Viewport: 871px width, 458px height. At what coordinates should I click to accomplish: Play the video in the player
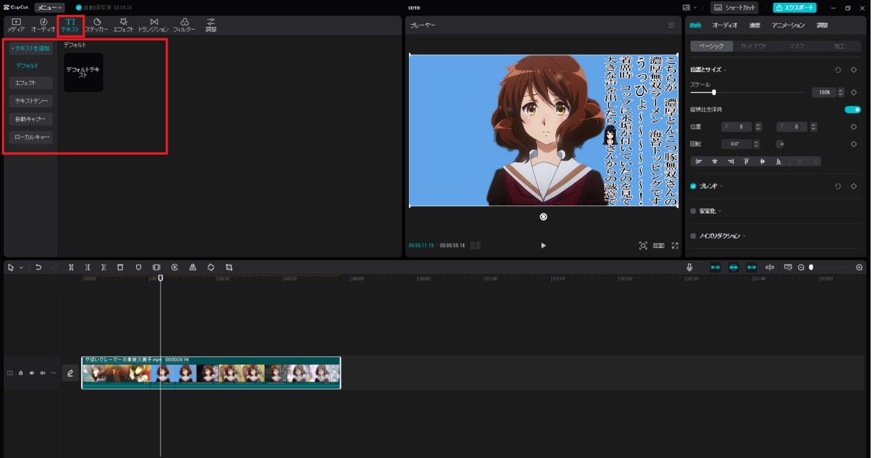pos(543,245)
